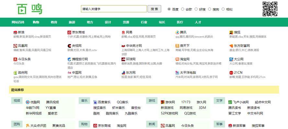Click the CCTV 央视网 icon

[69, 46]
